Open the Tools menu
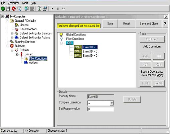Image resolution: width=170 pixels, height=134 pixels. 25,3
